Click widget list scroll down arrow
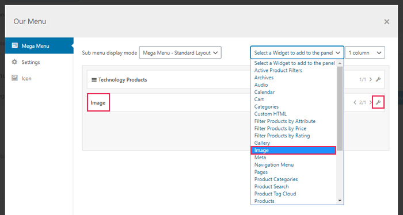 340,201
